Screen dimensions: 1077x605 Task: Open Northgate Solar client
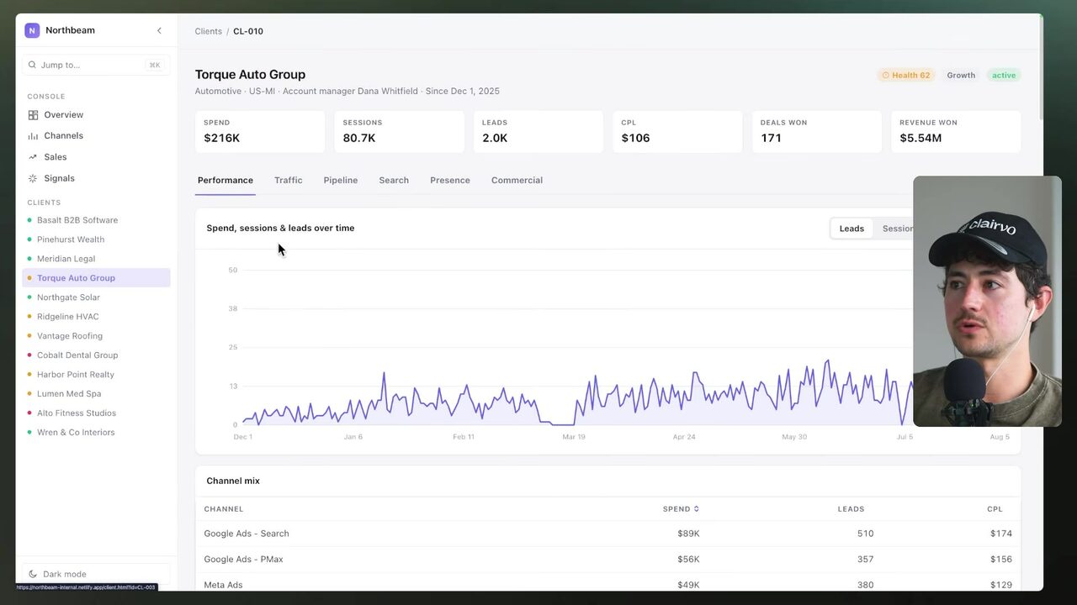(x=96, y=297)
